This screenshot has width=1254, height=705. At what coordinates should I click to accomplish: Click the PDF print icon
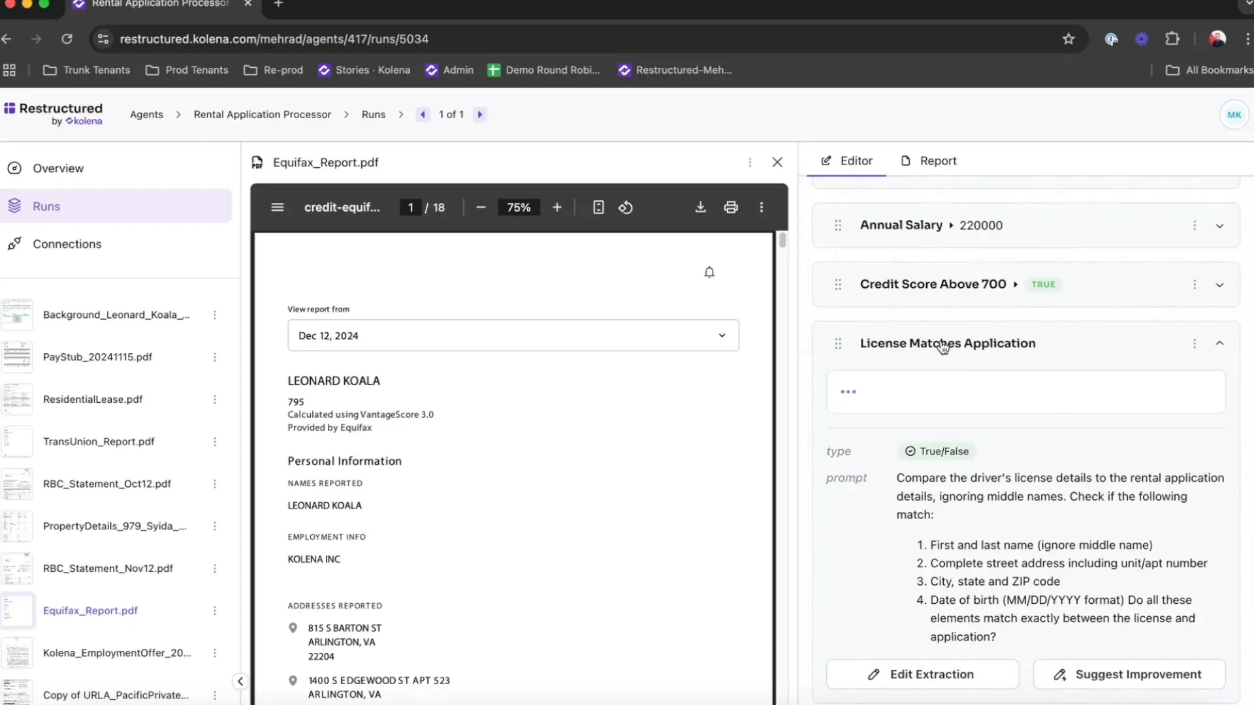731,208
